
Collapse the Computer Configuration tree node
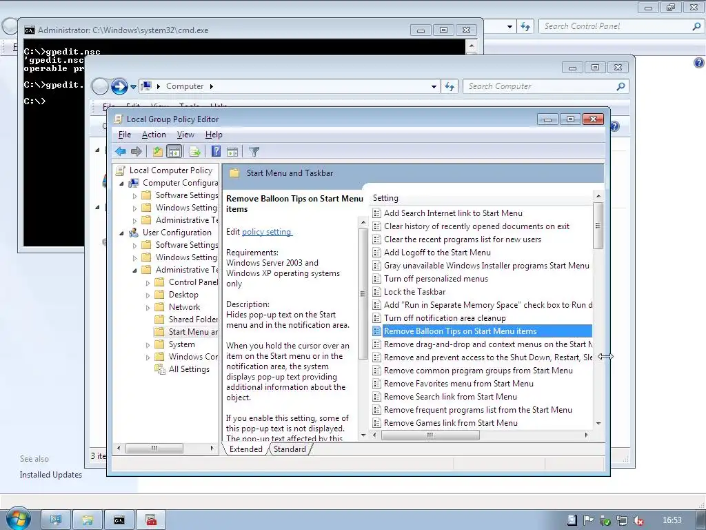click(x=121, y=184)
